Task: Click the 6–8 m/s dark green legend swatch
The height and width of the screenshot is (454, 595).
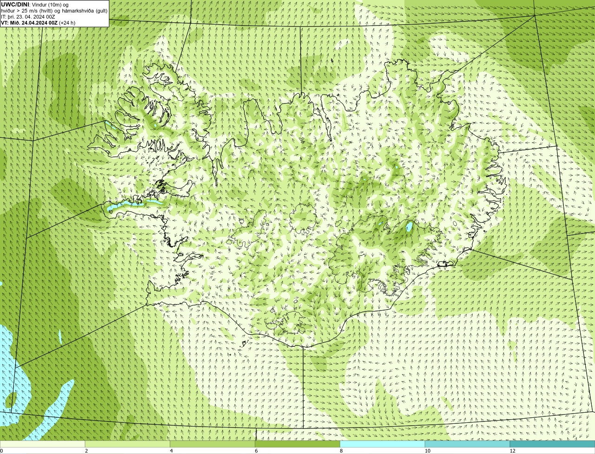Action: [x=297, y=444]
